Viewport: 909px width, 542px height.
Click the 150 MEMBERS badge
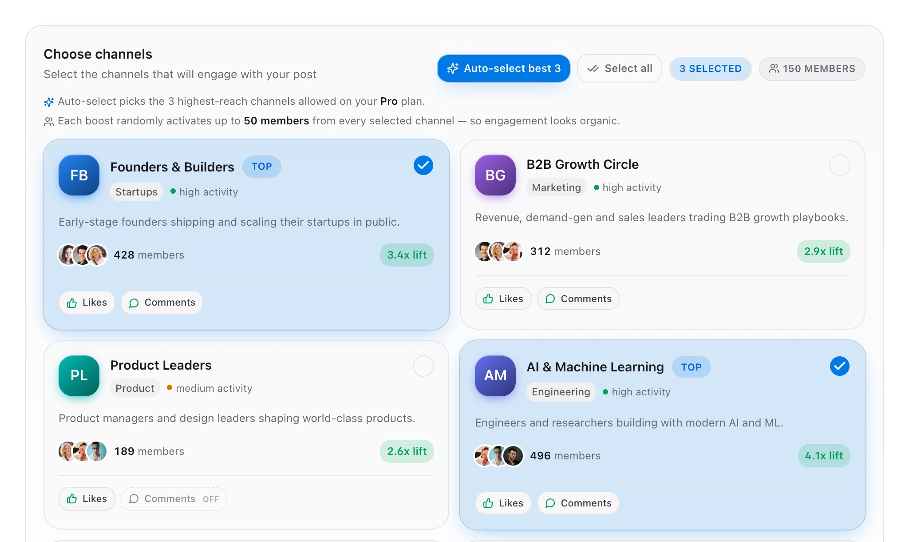[x=812, y=69]
